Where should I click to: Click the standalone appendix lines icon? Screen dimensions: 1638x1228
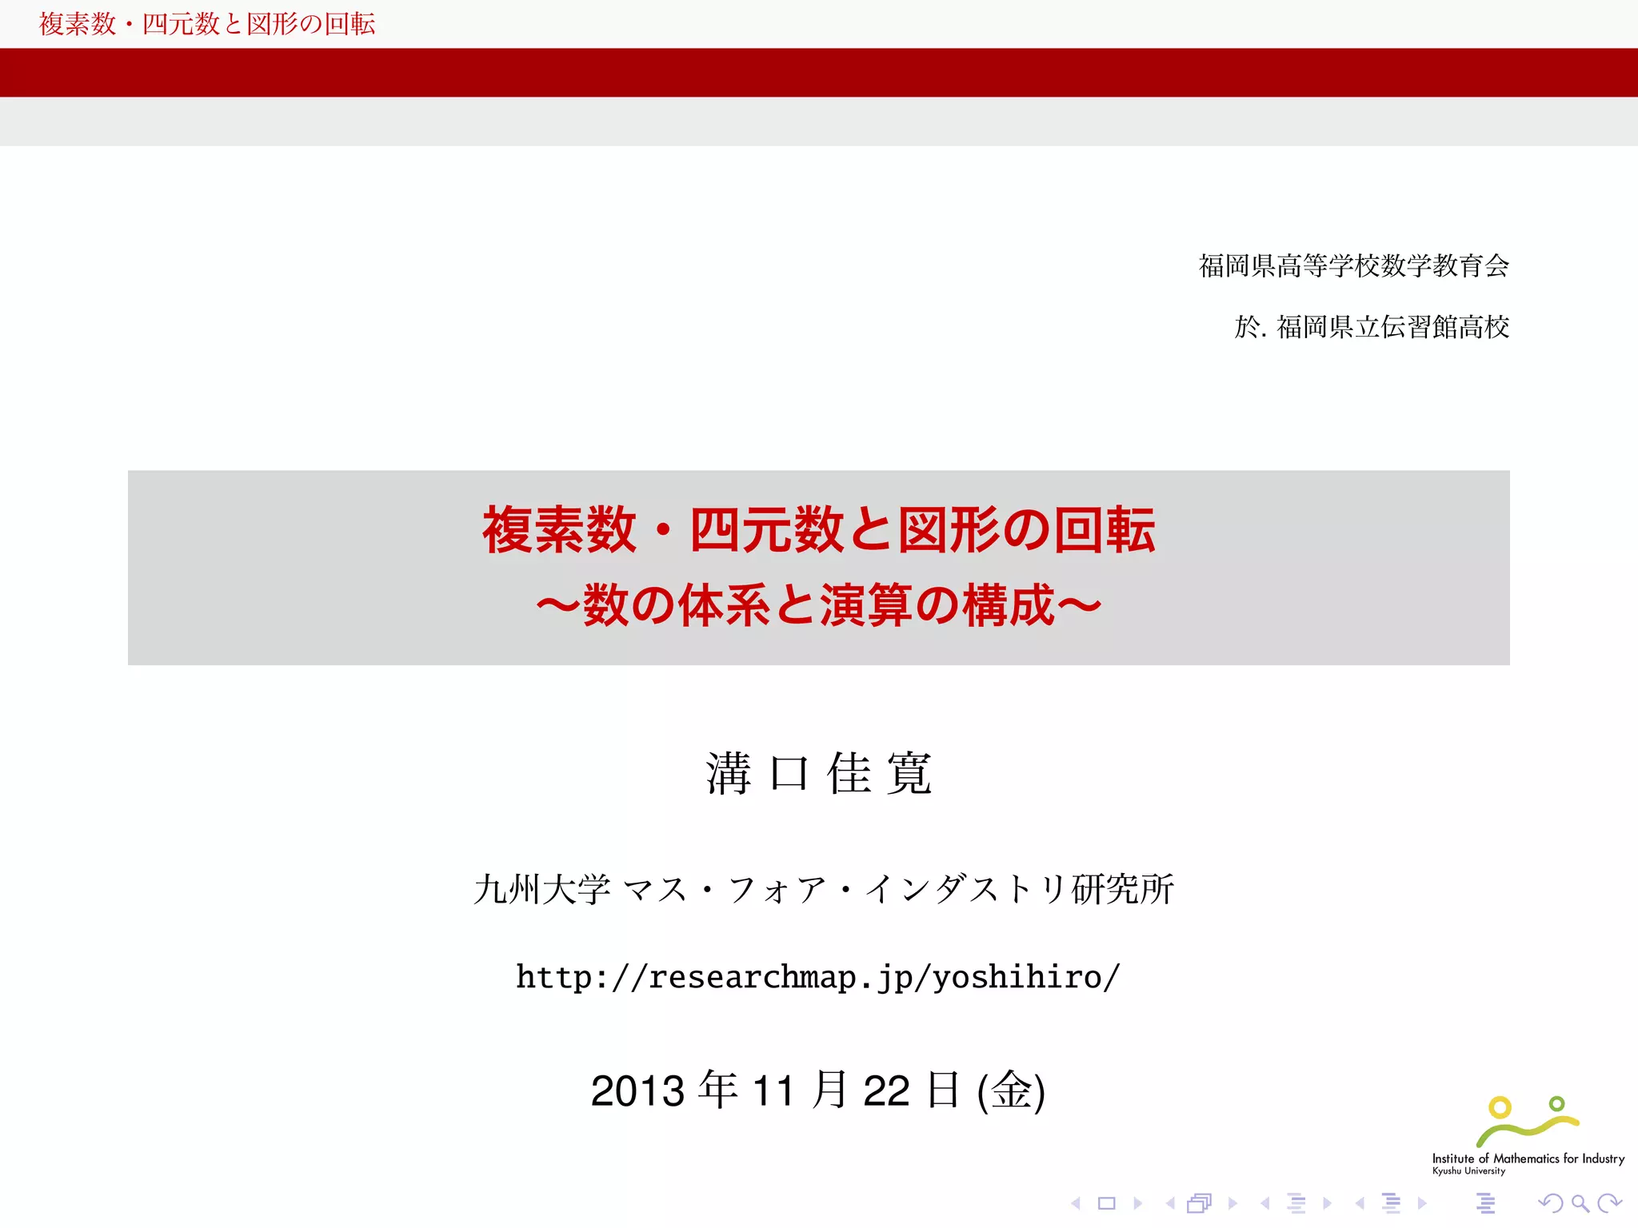1486,1203
